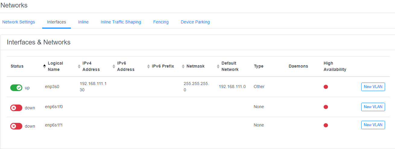Enable the enp6s1f1 interface toggle
The width and height of the screenshot is (395, 149).
(x=16, y=126)
